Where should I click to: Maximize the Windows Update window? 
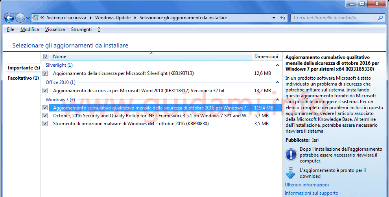[x=362, y=4]
